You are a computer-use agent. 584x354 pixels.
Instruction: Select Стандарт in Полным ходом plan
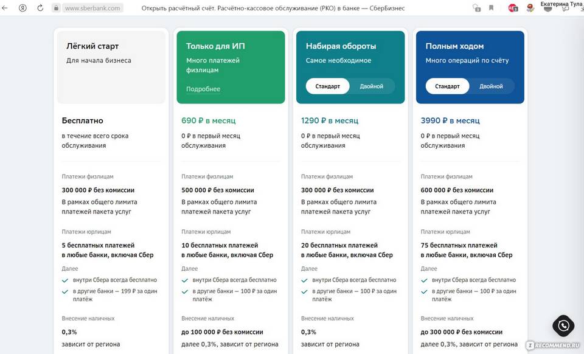pyautogui.click(x=447, y=86)
